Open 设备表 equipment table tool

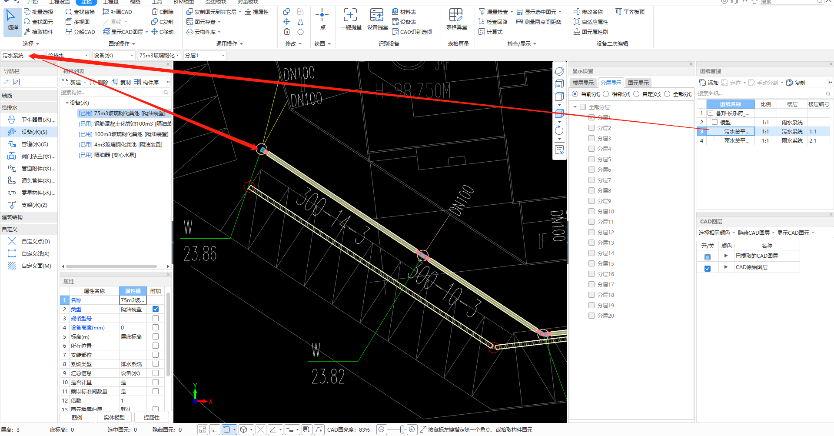pyautogui.click(x=404, y=22)
